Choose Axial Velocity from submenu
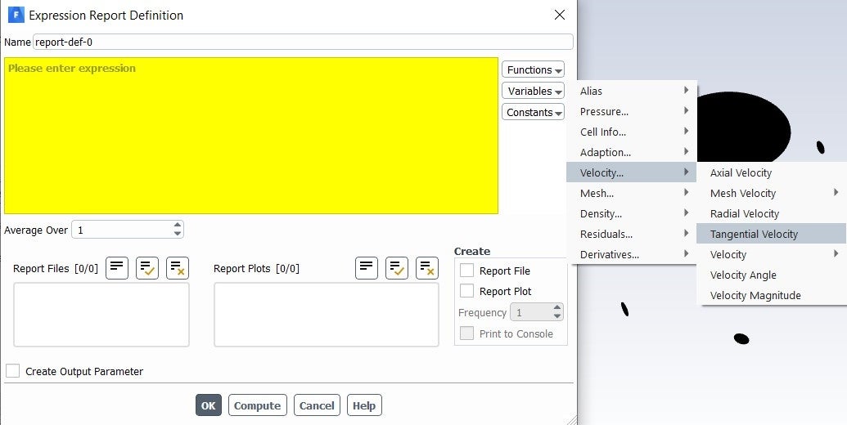The height and width of the screenshot is (425, 847). pyautogui.click(x=772, y=172)
